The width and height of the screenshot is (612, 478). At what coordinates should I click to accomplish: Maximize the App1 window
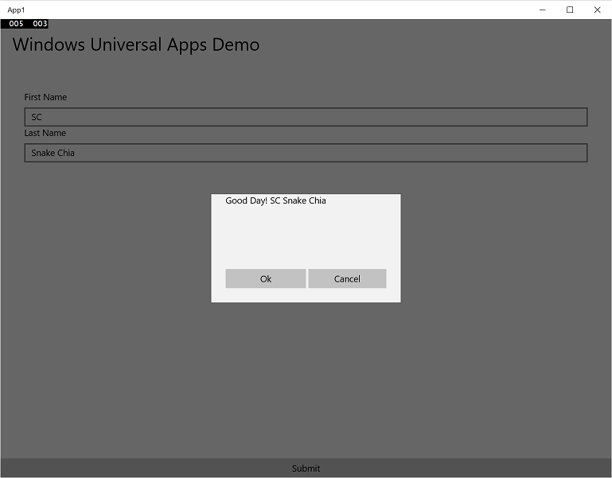(570, 10)
